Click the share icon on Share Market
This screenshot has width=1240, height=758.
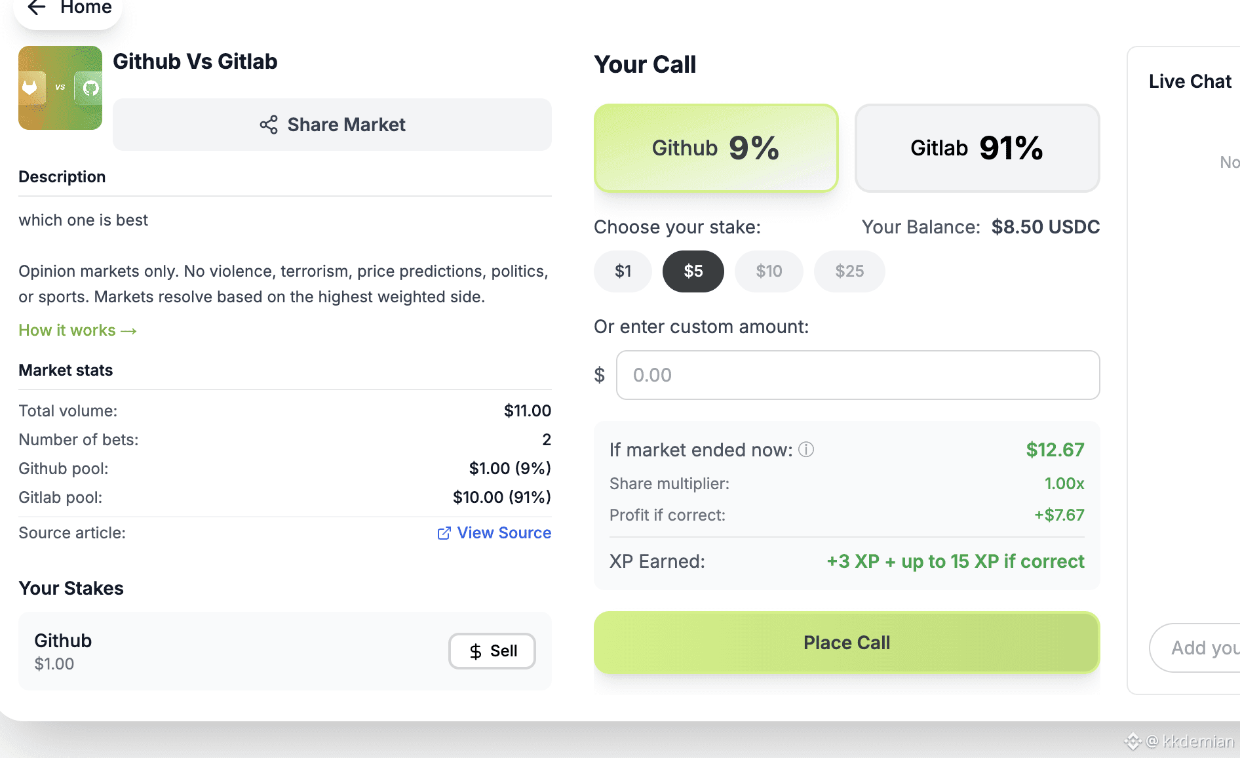click(x=269, y=125)
